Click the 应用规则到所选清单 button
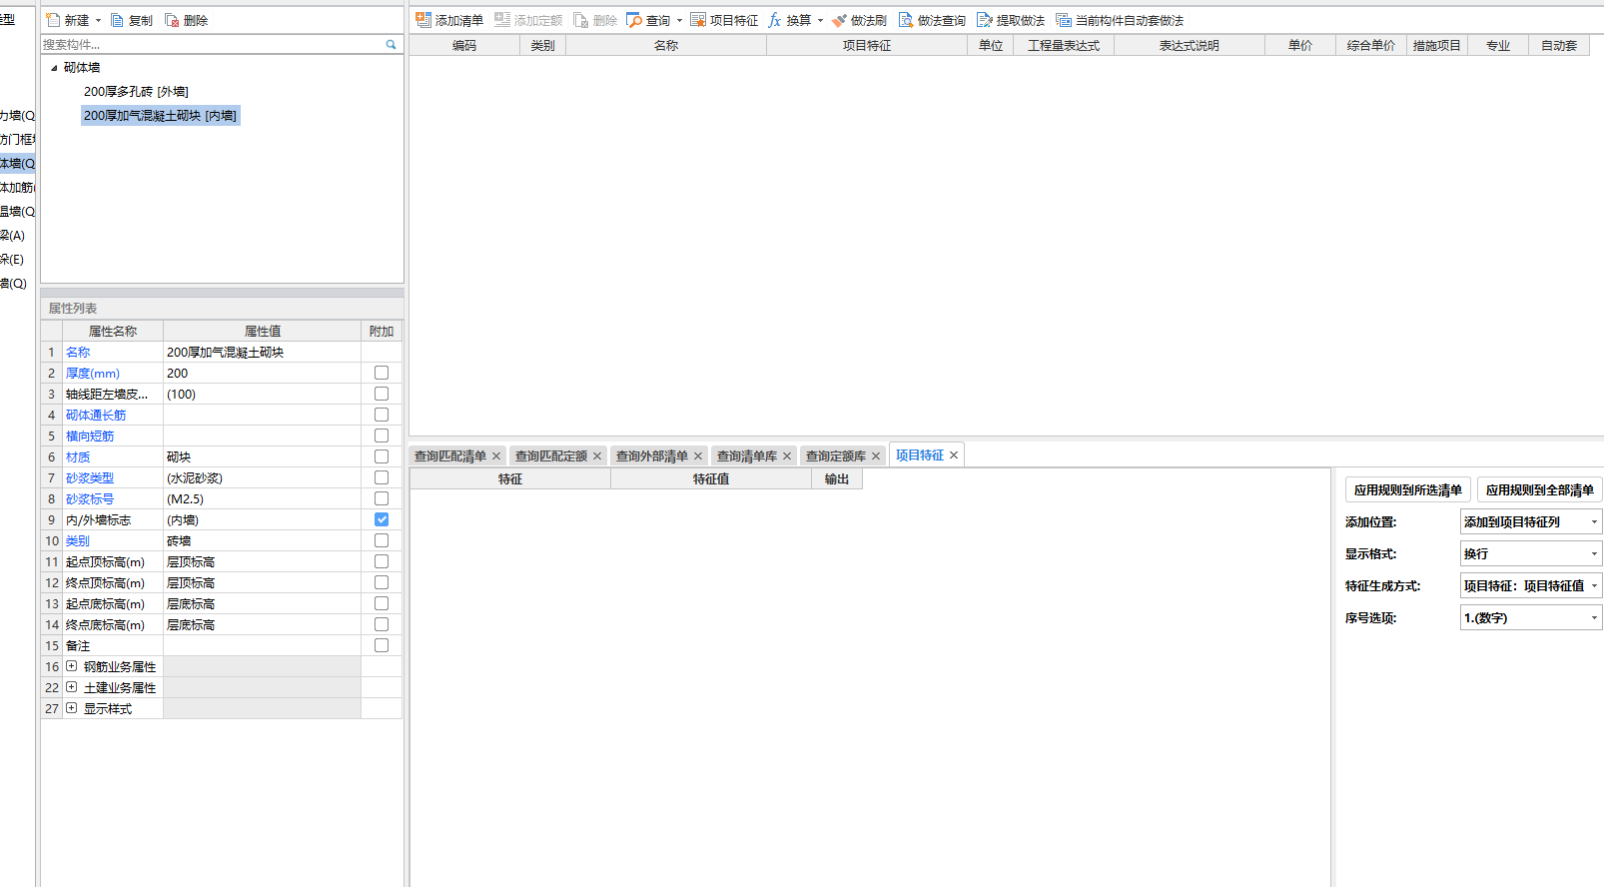Image resolution: width=1604 pixels, height=887 pixels. click(1408, 490)
